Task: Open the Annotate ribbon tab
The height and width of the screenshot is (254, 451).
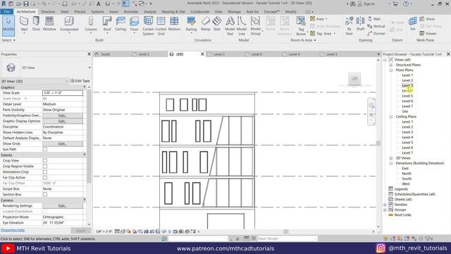Action: coord(131,11)
